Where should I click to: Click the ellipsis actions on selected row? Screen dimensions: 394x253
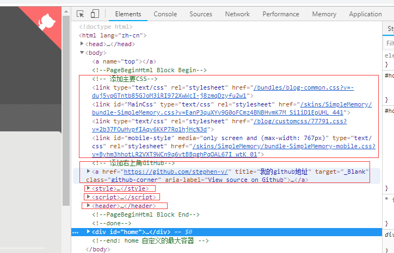76,232
